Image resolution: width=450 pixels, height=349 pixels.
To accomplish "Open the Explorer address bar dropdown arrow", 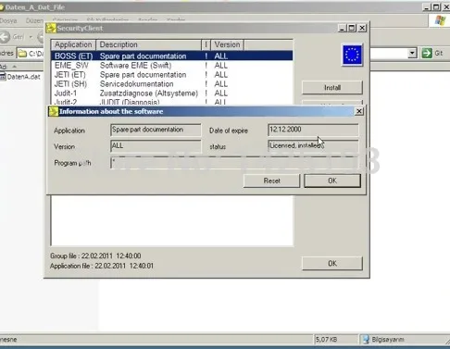I will click(412, 53).
